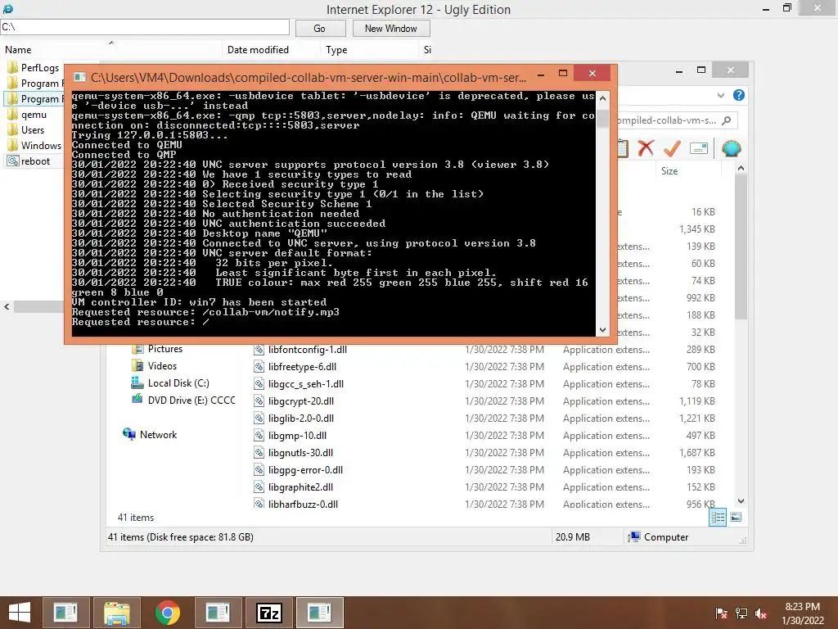This screenshot has height=629, width=838.
Task: Click the red X Delete toolbar icon
Action: click(646, 148)
